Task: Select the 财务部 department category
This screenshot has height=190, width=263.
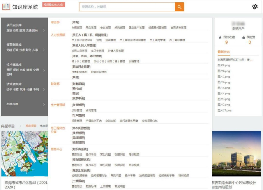Action: (x=55, y=84)
